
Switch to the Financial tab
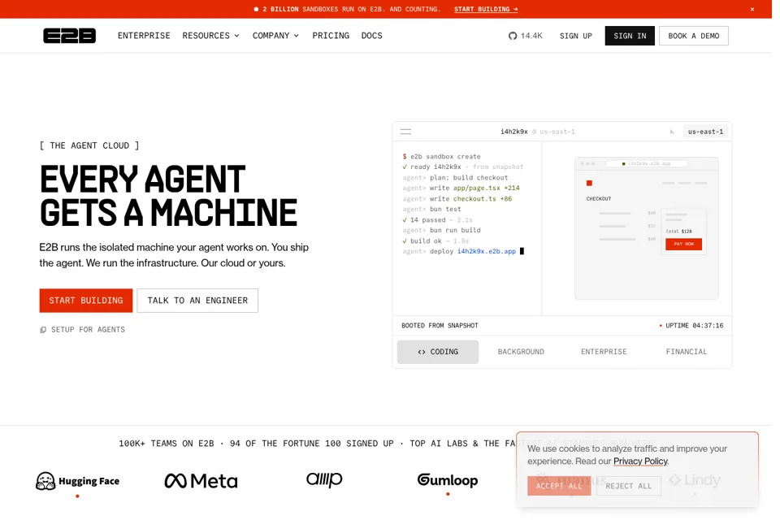click(687, 352)
